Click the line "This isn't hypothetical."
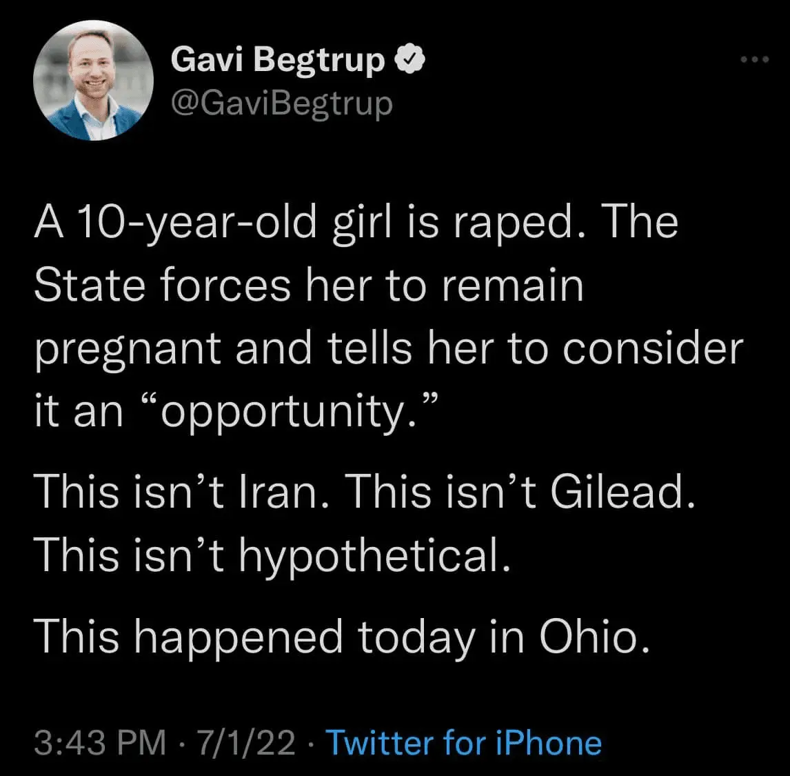 click(x=273, y=555)
